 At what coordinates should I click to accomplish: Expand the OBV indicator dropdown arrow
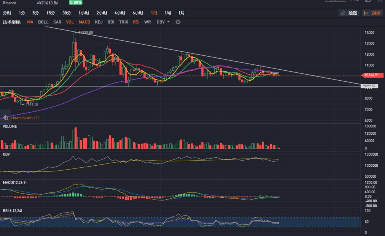168,22
